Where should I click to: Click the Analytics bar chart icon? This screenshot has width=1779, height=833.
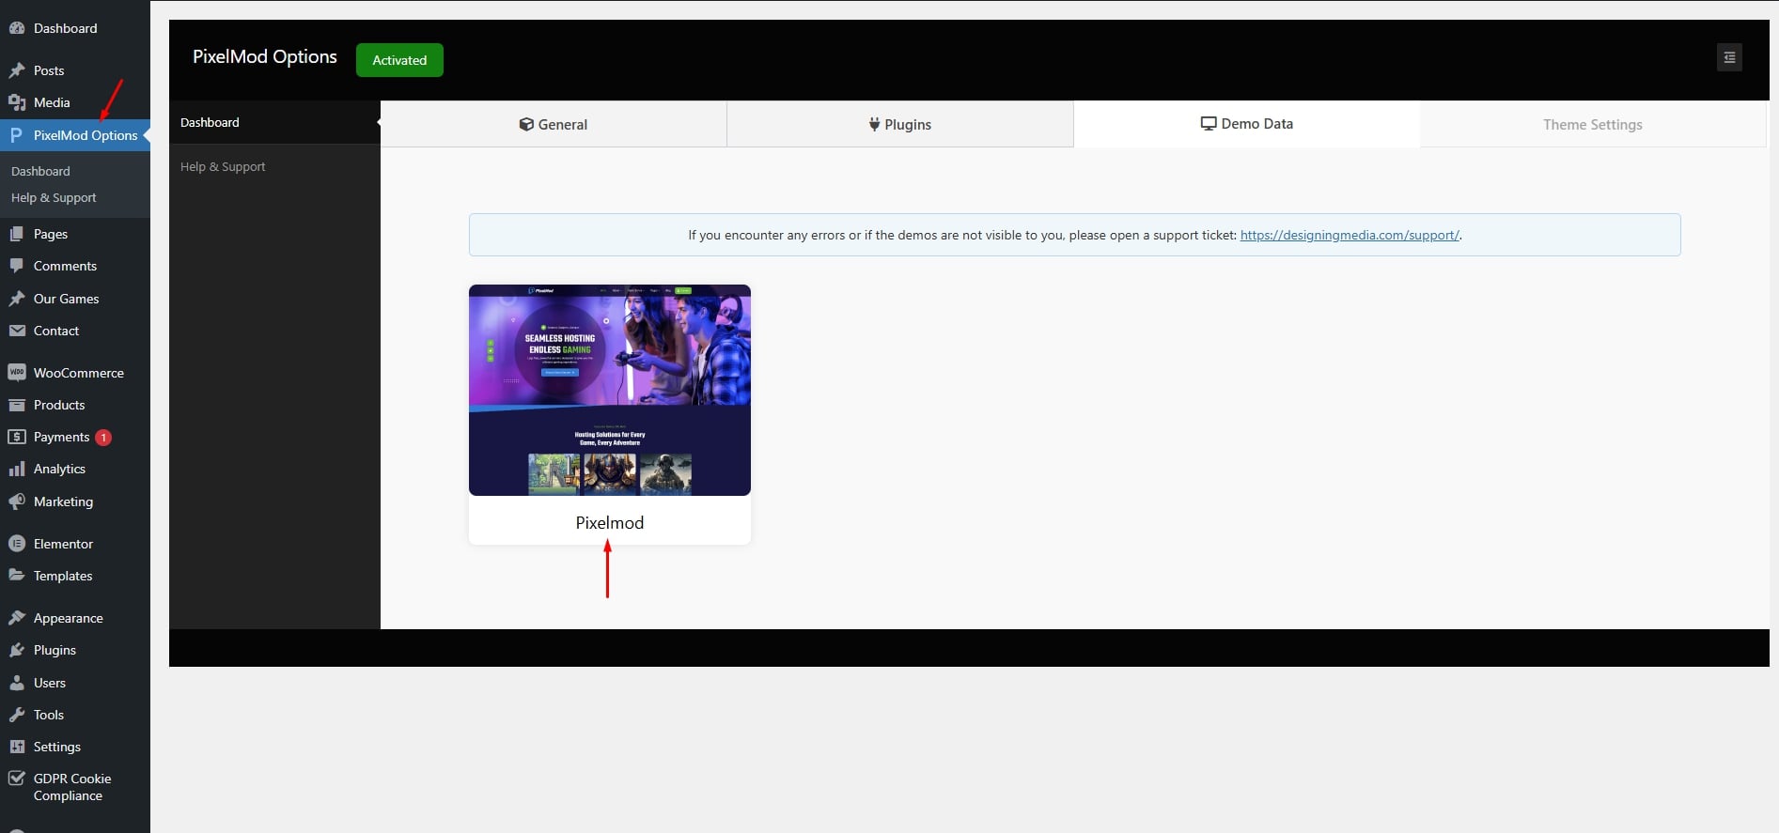[17, 469]
